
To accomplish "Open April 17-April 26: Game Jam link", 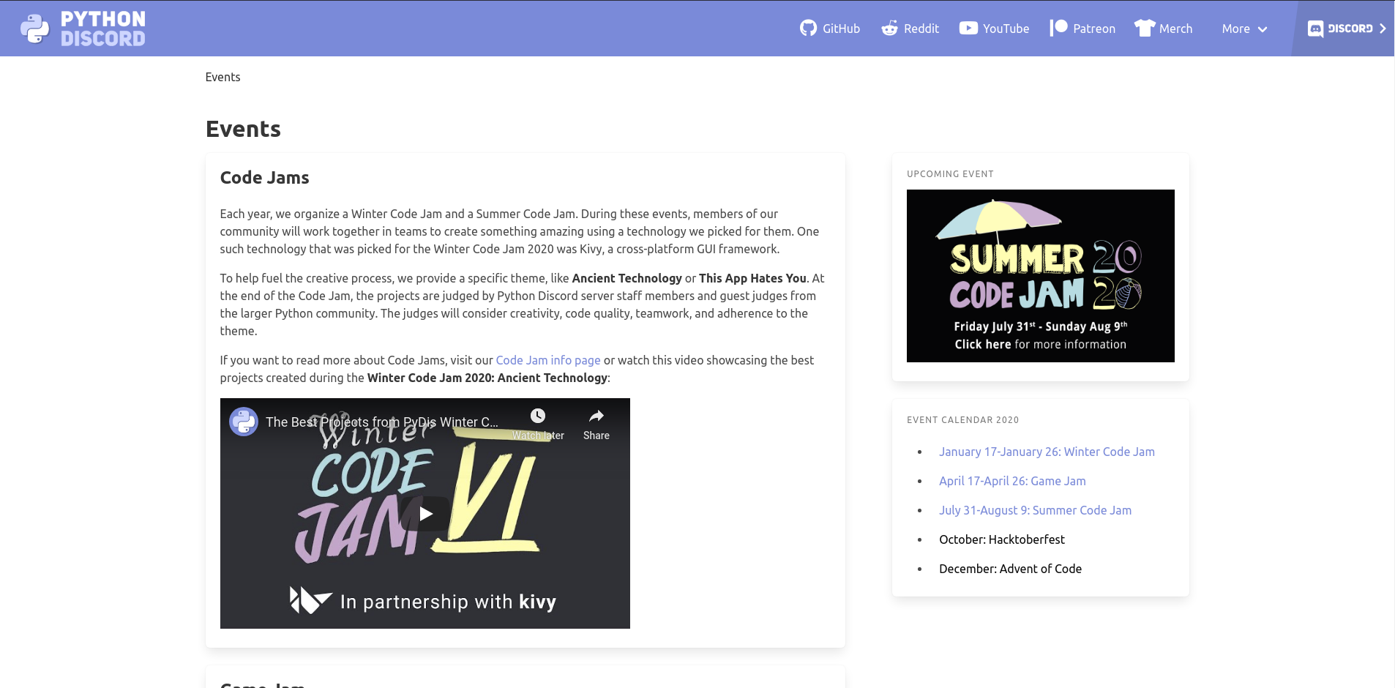I will 1012,481.
